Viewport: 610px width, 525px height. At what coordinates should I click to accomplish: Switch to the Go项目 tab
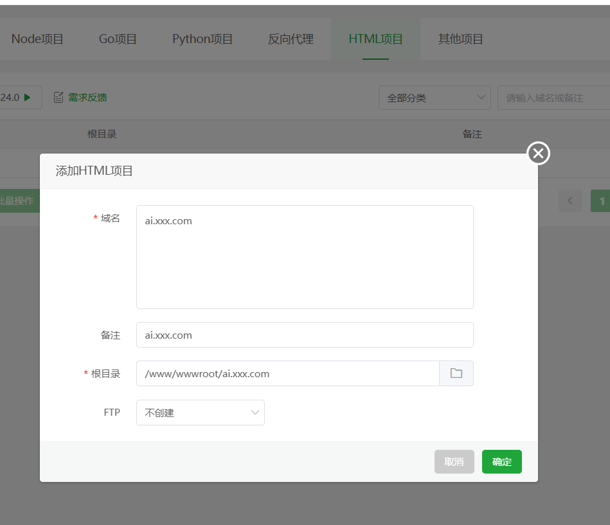[117, 39]
